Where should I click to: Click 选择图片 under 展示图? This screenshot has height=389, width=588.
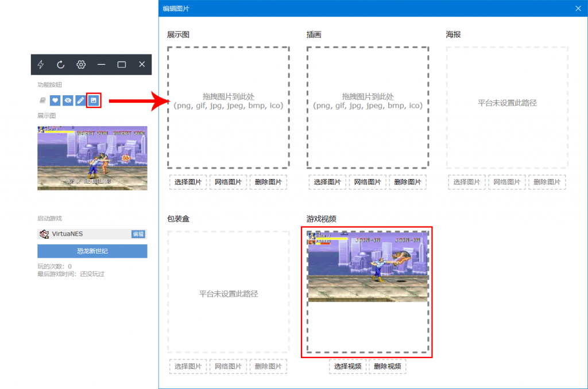tap(188, 182)
